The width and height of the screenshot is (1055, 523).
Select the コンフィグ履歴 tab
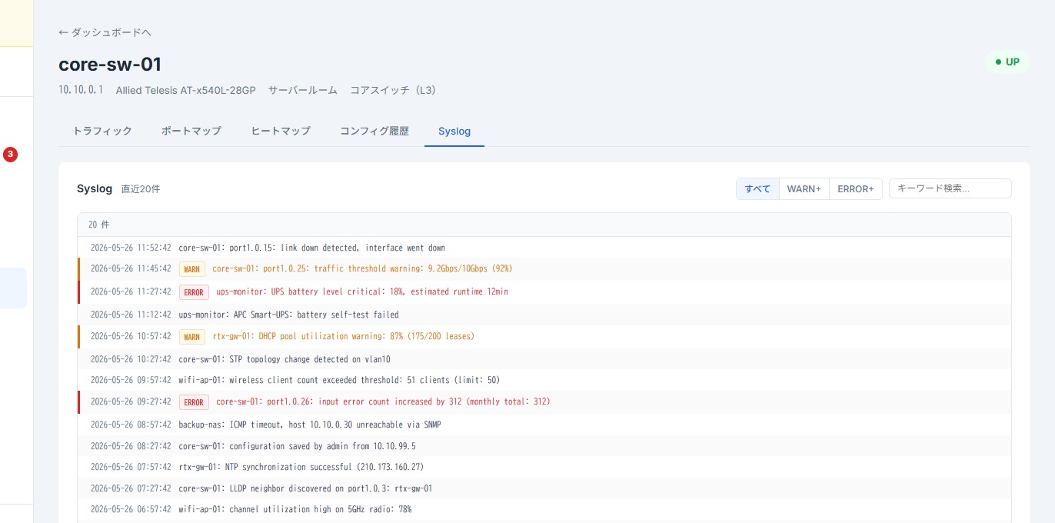[x=374, y=131]
